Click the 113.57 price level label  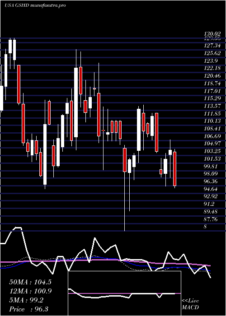point(212,106)
